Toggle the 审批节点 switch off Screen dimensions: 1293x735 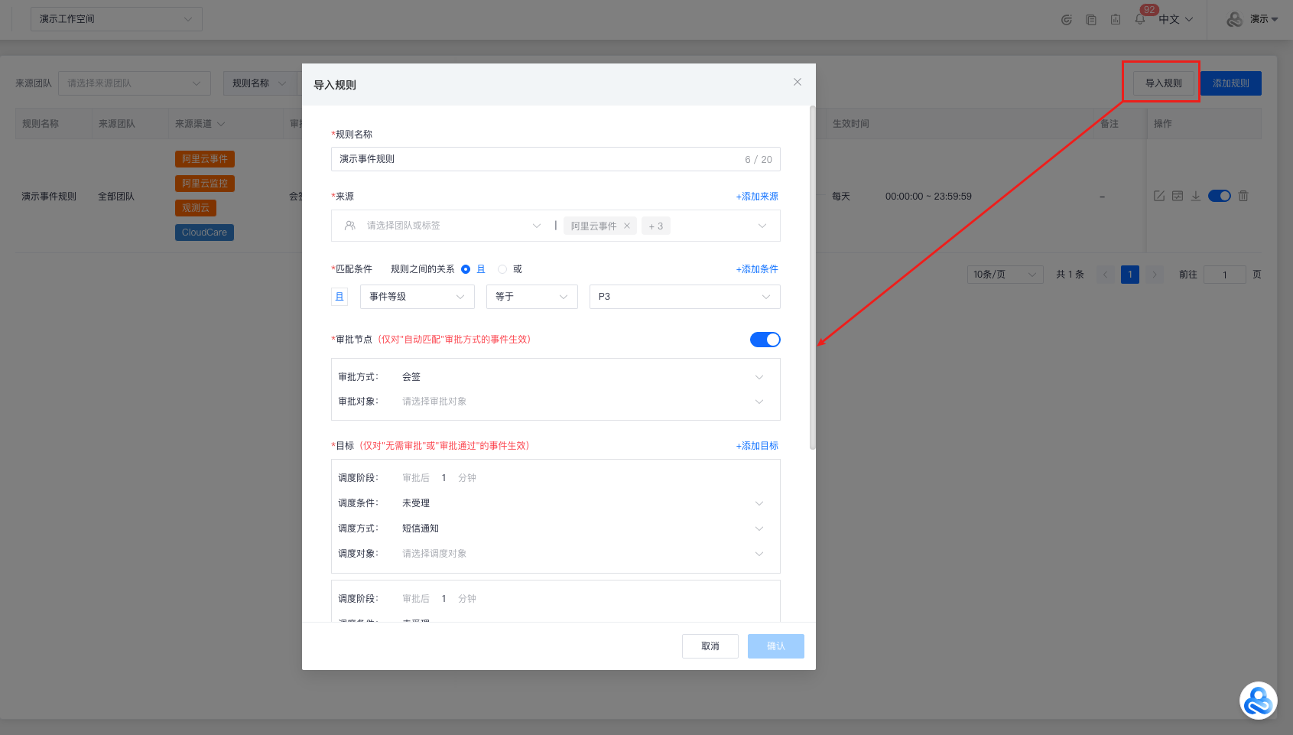[x=765, y=340]
